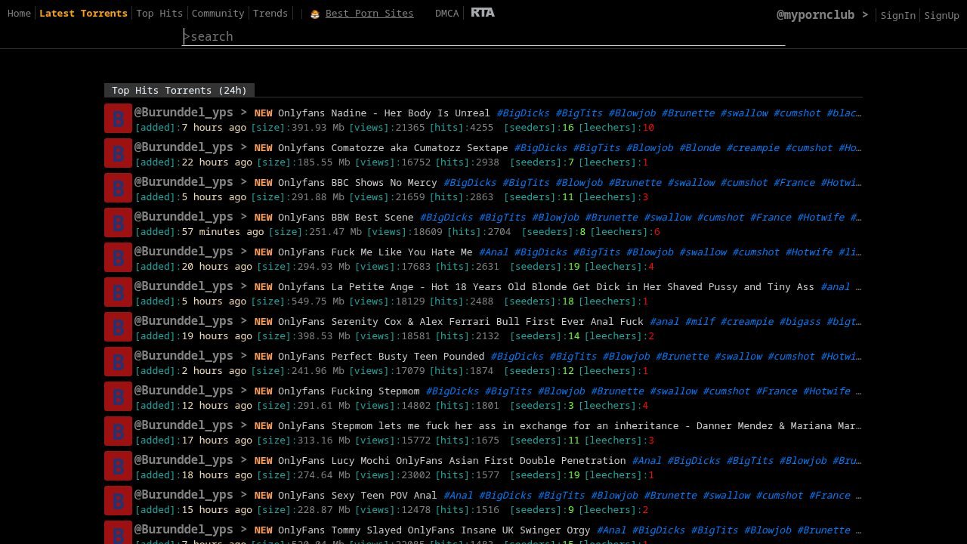Click the hits count '1675'
Screen dimensions: 967x544
pyautogui.click(x=487, y=440)
